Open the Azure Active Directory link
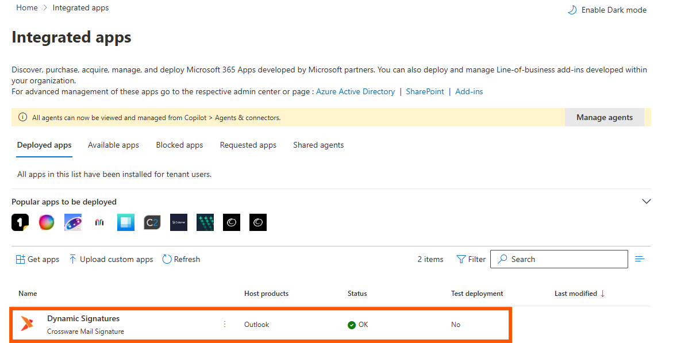 [355, 91]
